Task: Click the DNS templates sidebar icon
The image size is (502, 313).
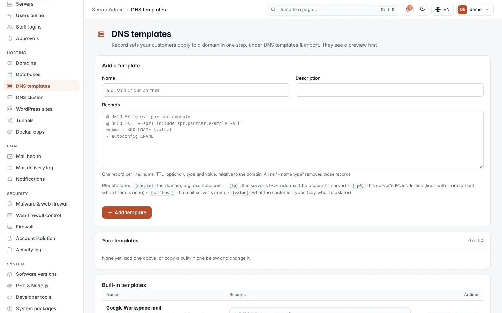Action: [x=10, y=86]
